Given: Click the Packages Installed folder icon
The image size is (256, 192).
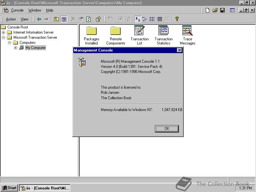Looking at the screenshot, I should [x=92, y=31].
